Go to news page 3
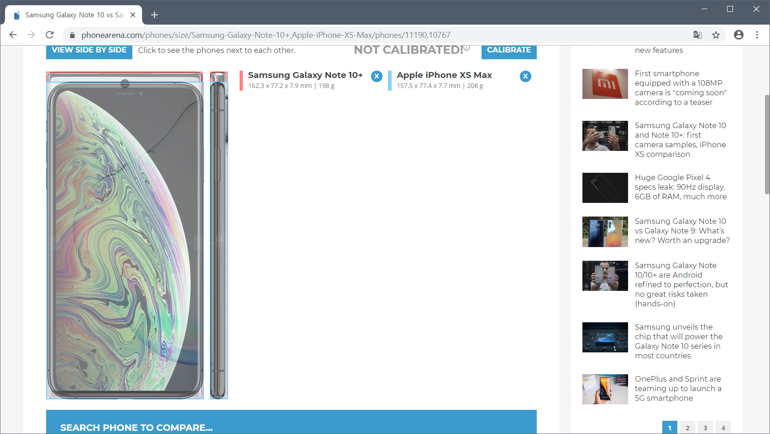The image size is (770, 434). pyautogui.click(x=705, y=428)
